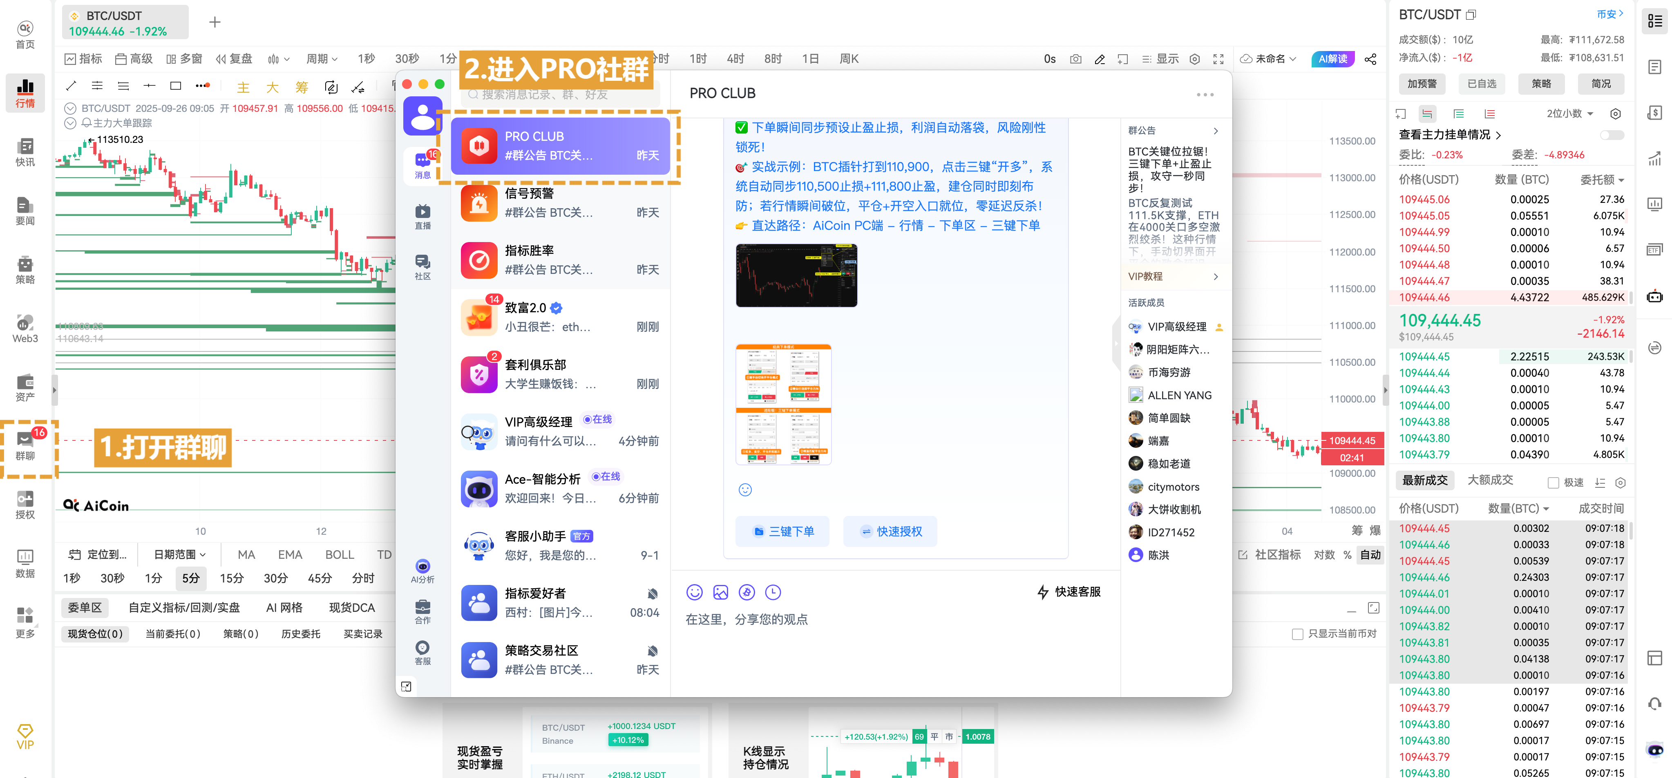Click the image upload icon in the message bar
This screenshot has width=1672, height=778.
[x=720, y=592]
